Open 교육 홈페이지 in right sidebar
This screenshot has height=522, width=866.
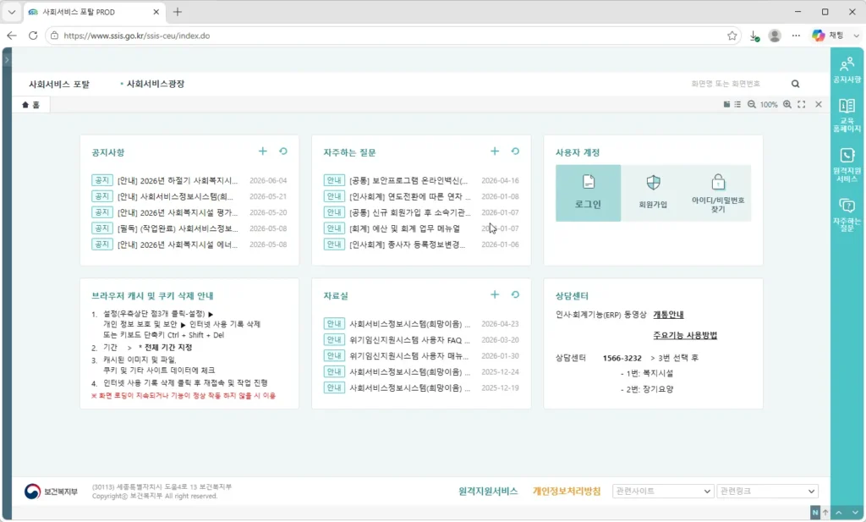click(847, 115)
